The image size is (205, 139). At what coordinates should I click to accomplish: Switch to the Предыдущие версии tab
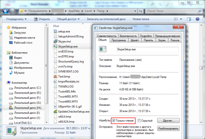[167, 36]
